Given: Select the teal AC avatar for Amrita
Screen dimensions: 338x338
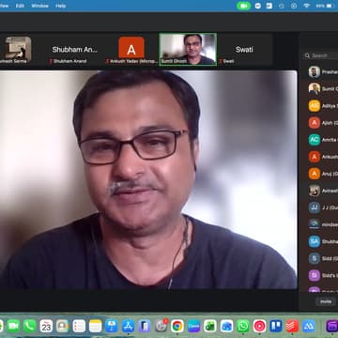Looking at the screenshot, I should point(315,140).
